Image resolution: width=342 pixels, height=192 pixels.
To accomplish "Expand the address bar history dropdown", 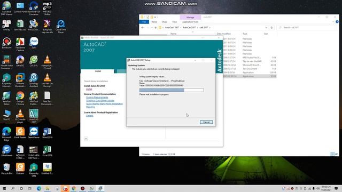I will pyautogui.click(x=266, y=28).
